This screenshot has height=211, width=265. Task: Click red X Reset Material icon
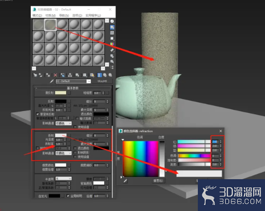(56, 75)
